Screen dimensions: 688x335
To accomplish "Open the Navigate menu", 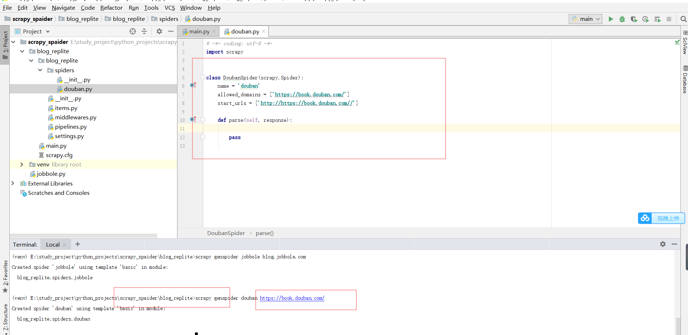I will pyautogui.click(x=63, y=8).
